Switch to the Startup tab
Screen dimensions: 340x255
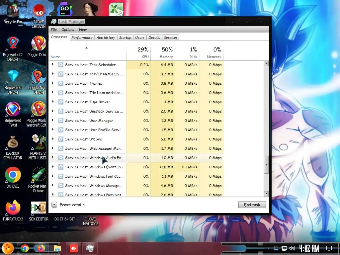(x=125, y=38)
